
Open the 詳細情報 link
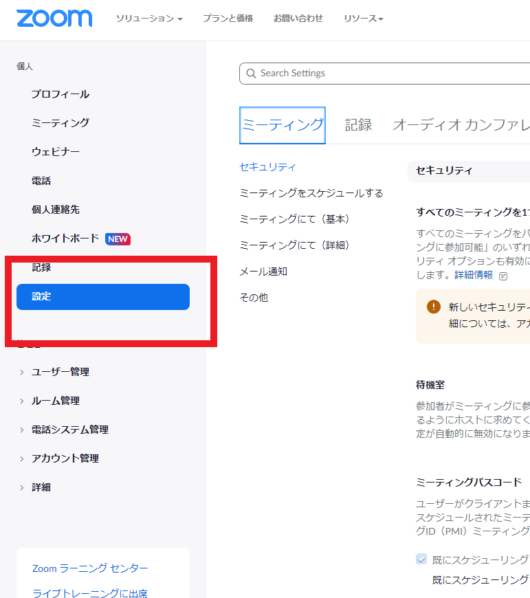[474, 275]
